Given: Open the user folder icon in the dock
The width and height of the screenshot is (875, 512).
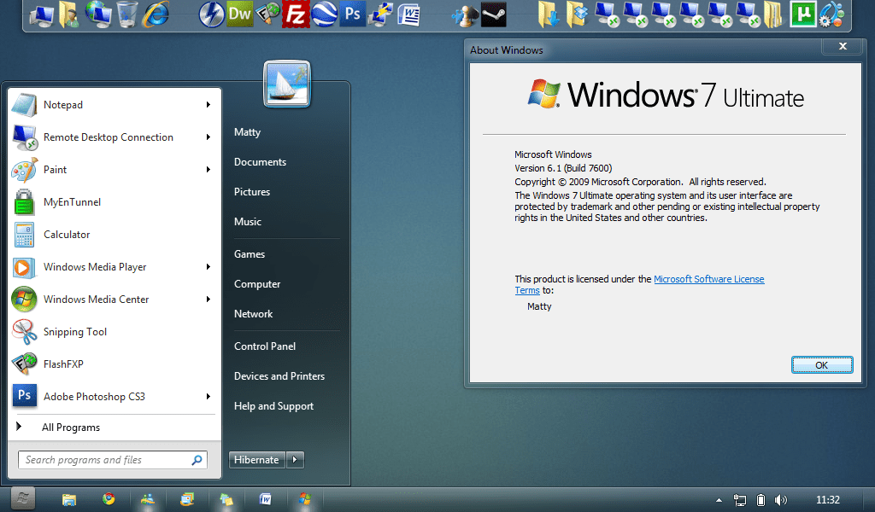Looking at the screenshot, I should point(69,14).
